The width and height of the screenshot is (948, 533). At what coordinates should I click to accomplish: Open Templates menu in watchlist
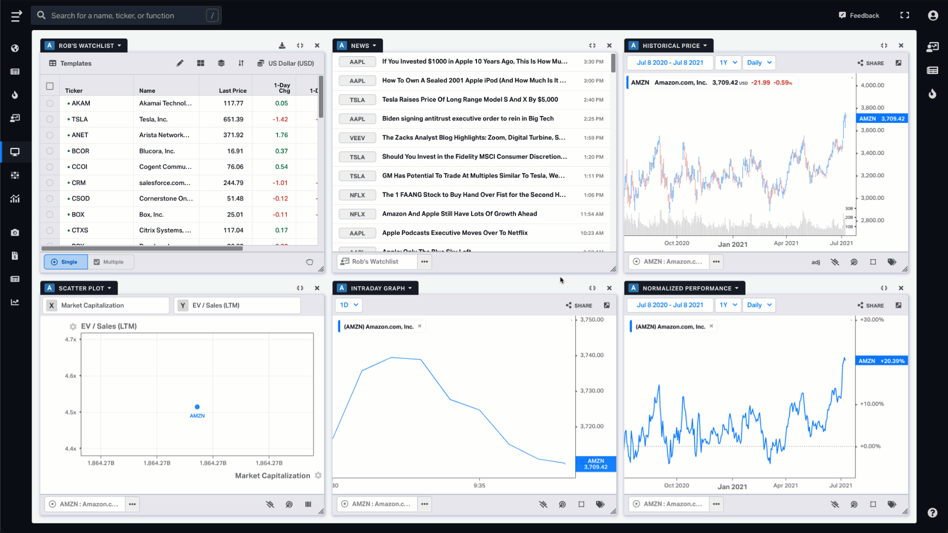coord(71,63)
